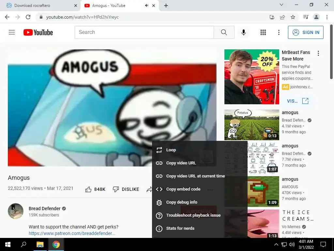Open the YouTube hamburger guide menu
Image resolution: width=334 pixels, height=251 pixels.
click(12, 32)
